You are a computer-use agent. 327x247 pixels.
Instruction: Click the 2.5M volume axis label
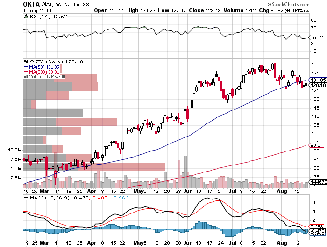(16, 178)
